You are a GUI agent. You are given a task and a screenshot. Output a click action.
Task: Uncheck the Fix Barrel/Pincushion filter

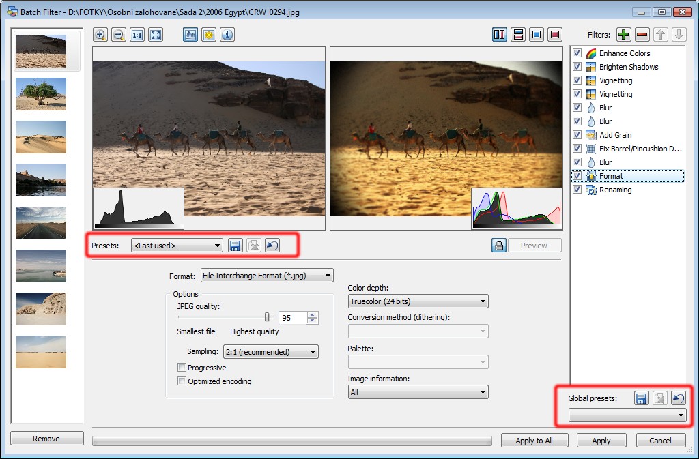click(577, 149)
